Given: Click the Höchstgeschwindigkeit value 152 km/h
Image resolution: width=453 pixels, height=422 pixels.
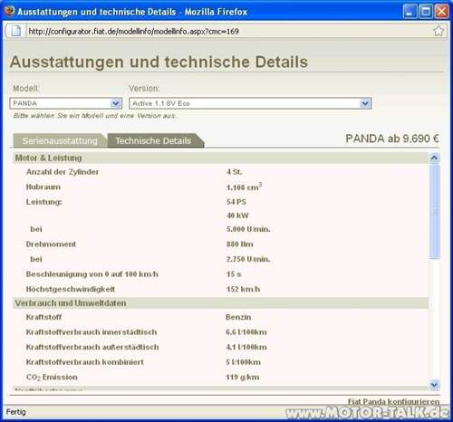Looking at the screenshot, I should 243,289.
